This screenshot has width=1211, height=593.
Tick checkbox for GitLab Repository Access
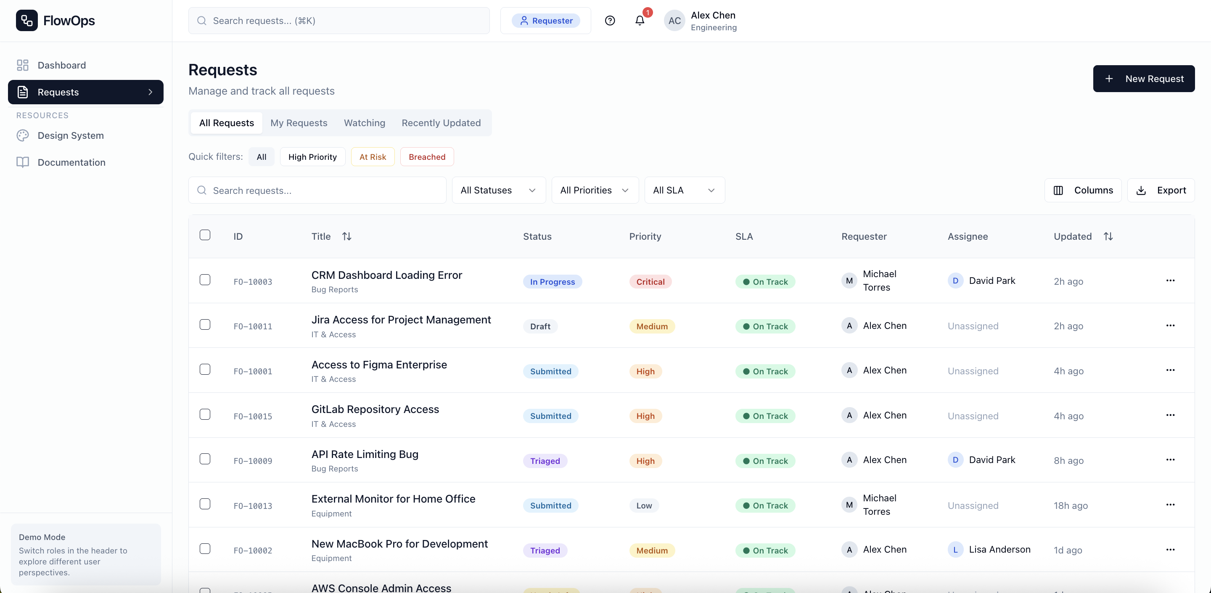coord(205,414)
